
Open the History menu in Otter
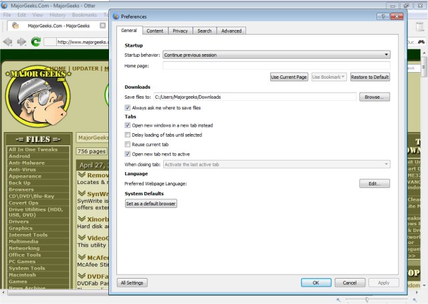pyautogui.click(x=58, y=15)
